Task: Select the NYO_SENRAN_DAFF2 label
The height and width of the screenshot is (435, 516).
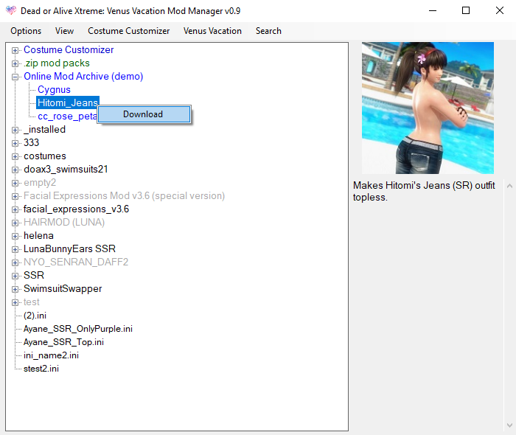Action: click(76, 262)
